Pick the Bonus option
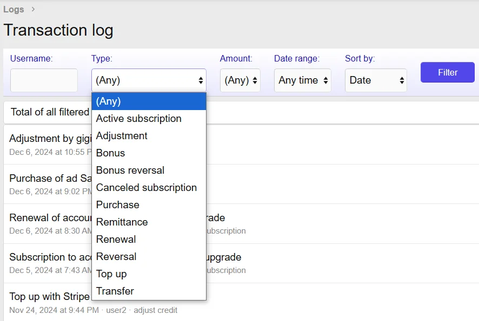The width and height of the screenshot is (479, 321). coord(110,153)
